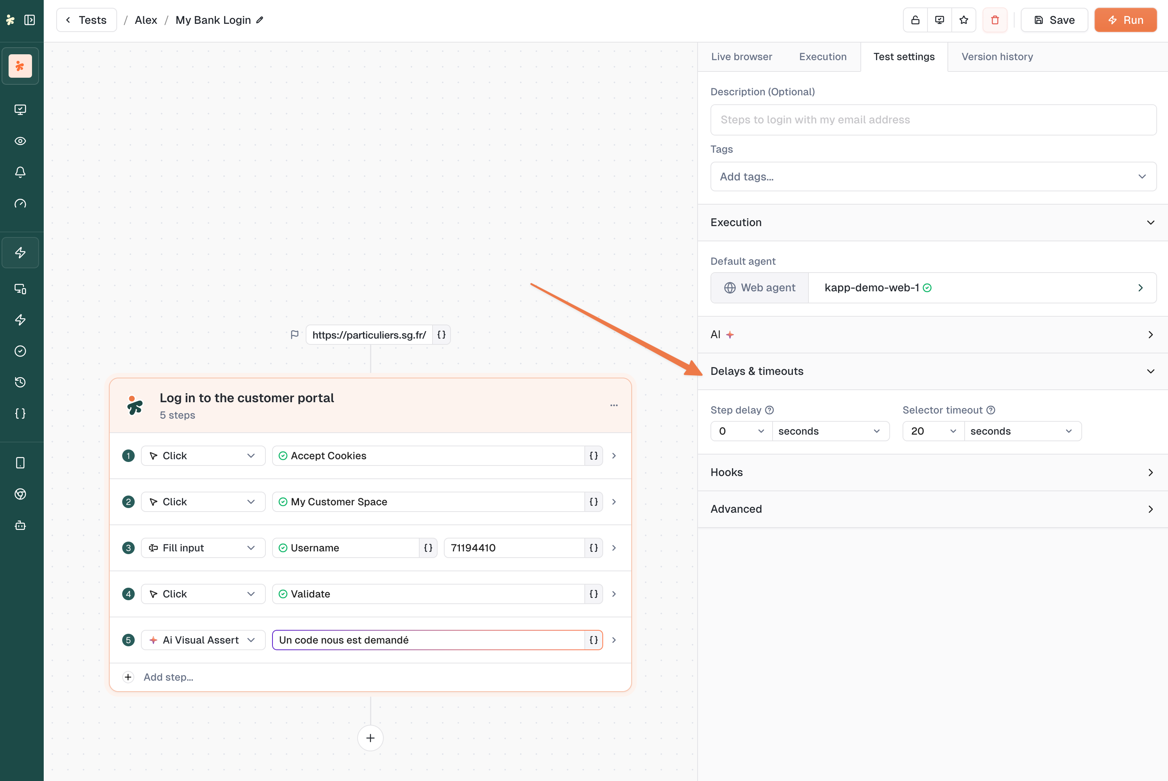Open Selector timeout value dropdown showing 20

(933, 432)
